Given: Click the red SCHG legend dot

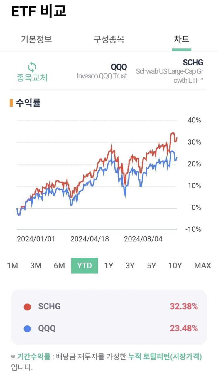Looking at the screenshot, I should pos(27,307).
